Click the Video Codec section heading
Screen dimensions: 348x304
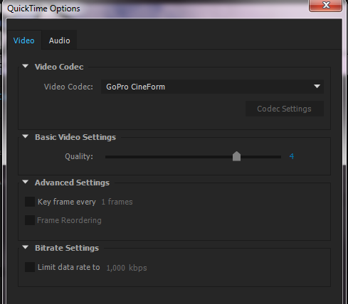pyautogui.click(x=59, y=67)
